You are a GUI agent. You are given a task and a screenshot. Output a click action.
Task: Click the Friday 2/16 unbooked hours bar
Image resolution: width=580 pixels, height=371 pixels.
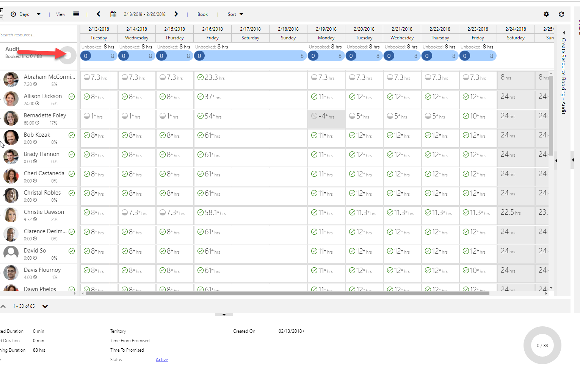pos(250,56)
